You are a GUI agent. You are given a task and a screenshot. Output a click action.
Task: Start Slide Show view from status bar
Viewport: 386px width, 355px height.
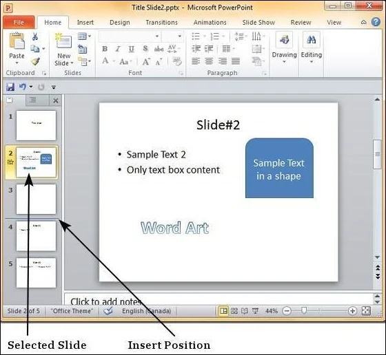pos(255,311)
